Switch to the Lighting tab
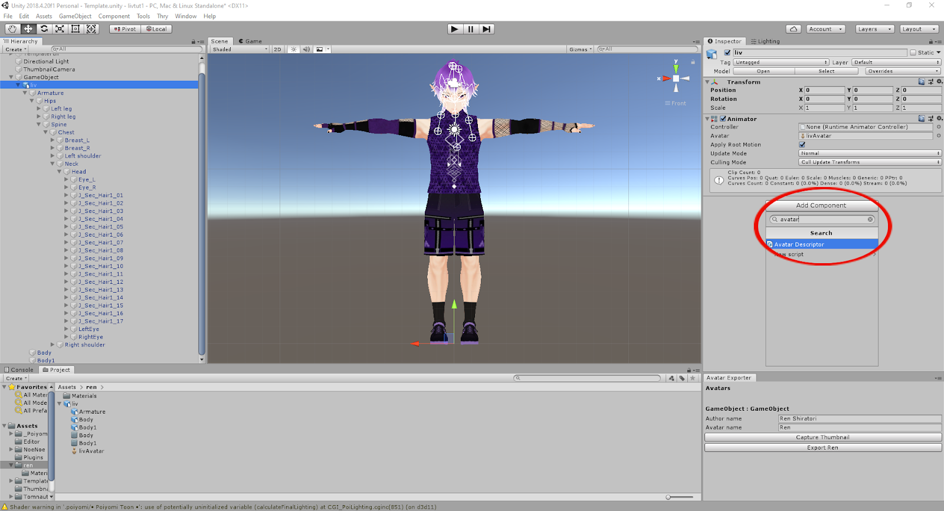Image resolution: width=944 pixels, height=511 pixels. tap(765, 41)
